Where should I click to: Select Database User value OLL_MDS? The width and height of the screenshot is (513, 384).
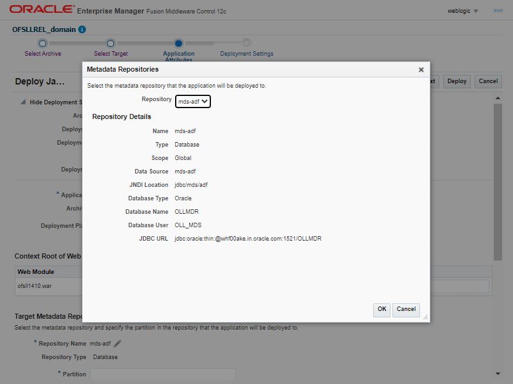[188, 225]
